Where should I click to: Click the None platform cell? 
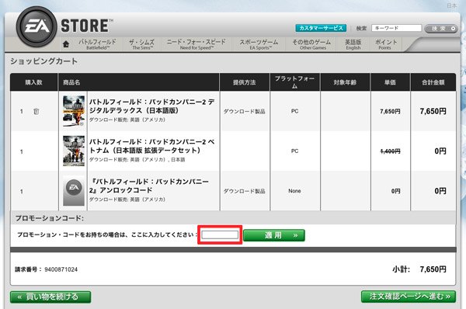[x=294, y=191]
